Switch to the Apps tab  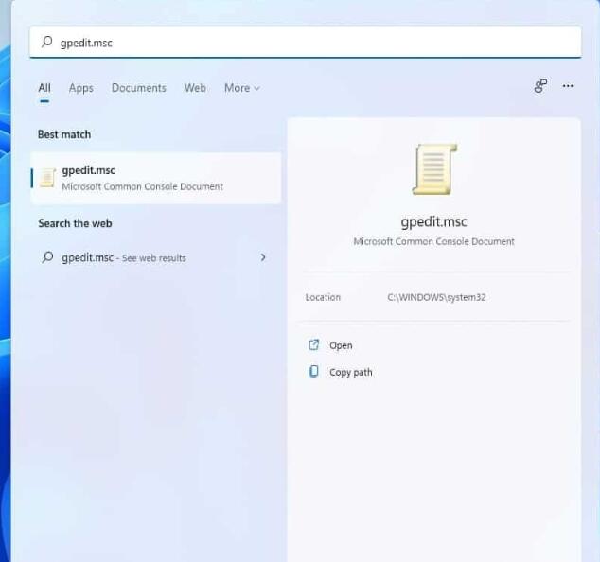[81, 88]
